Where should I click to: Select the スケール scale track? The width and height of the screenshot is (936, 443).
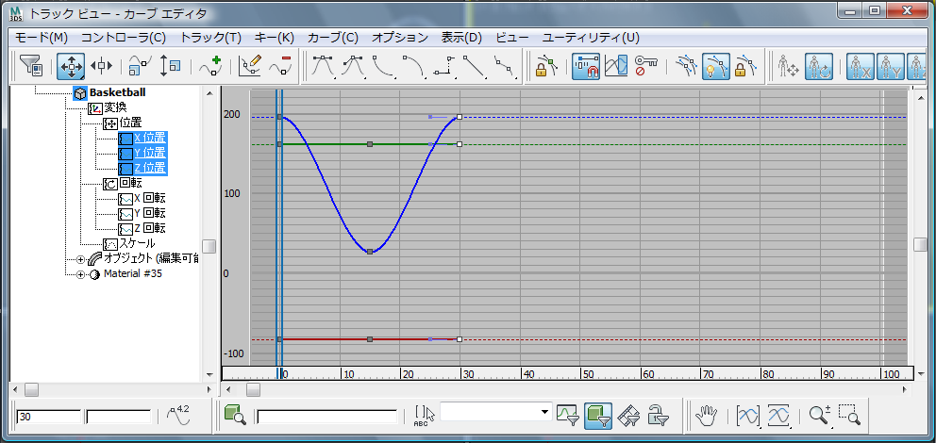point(138,243)
